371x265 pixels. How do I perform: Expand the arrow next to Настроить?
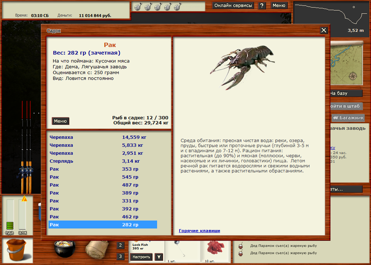coord(158,257)
